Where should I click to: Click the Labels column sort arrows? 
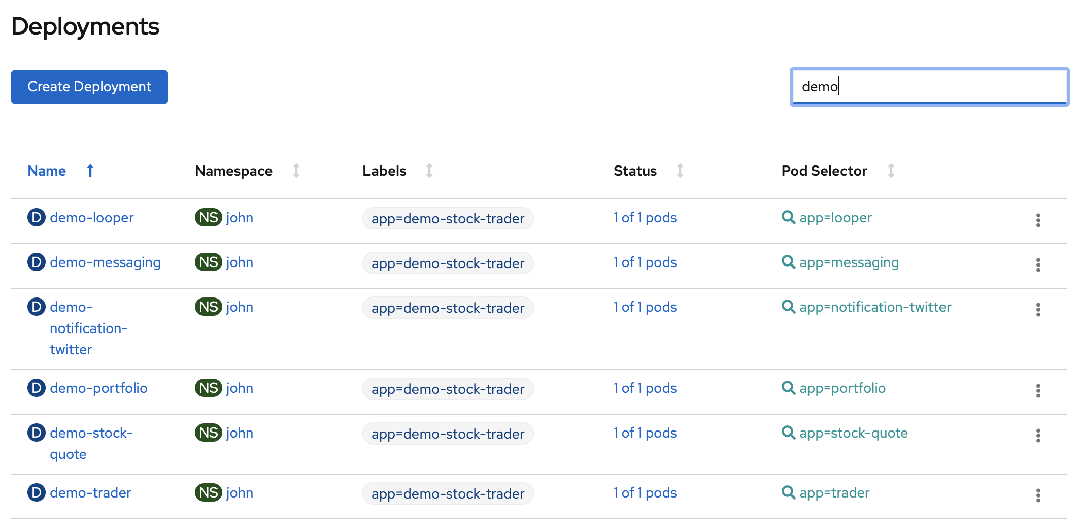429,171
